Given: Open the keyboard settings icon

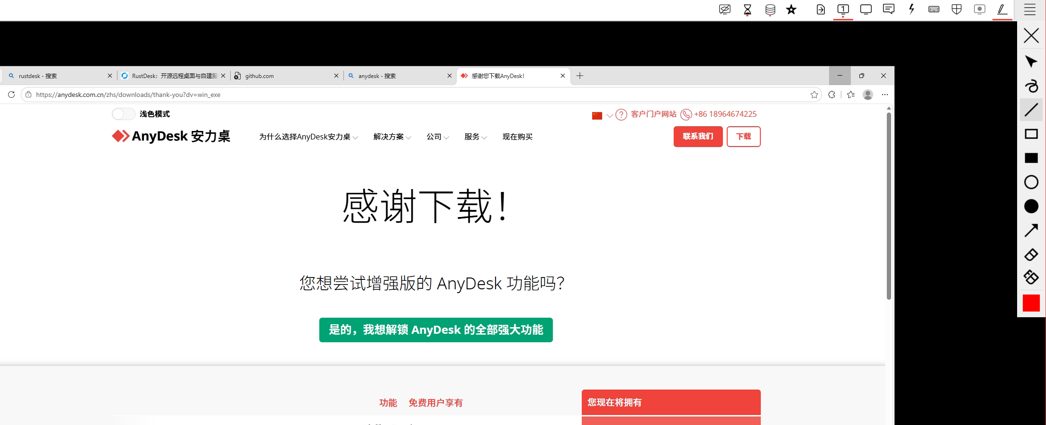Looking at the screenshot, I should pos(934,9).
